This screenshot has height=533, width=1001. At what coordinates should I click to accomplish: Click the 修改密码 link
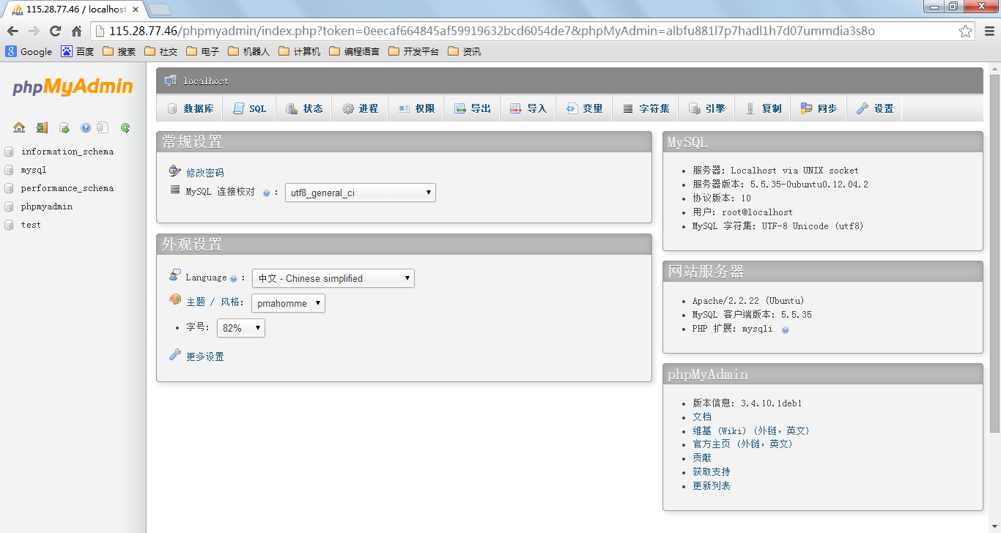[205, 173]
